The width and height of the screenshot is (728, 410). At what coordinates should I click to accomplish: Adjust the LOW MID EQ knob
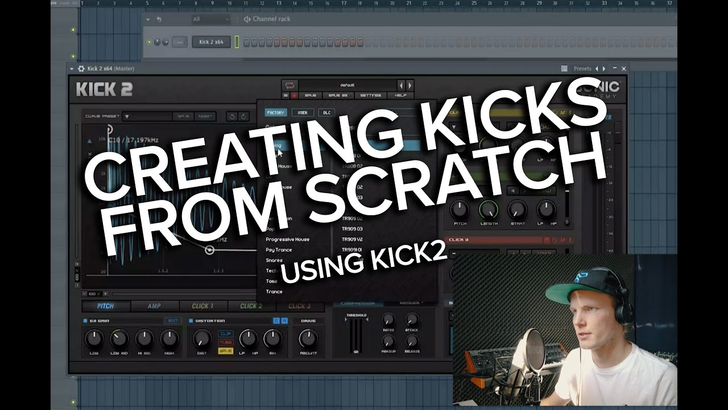click(x=118, y=339)
